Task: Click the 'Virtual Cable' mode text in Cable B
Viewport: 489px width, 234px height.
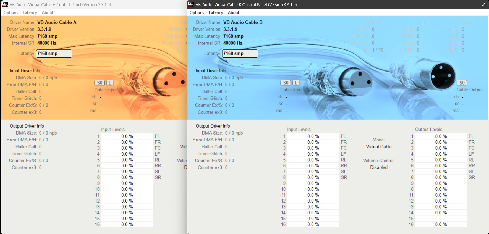Action: click(379, 147)
